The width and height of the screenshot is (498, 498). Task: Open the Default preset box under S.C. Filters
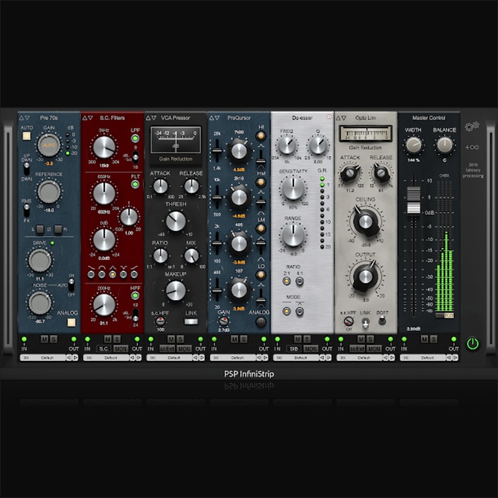pos(106,357)
